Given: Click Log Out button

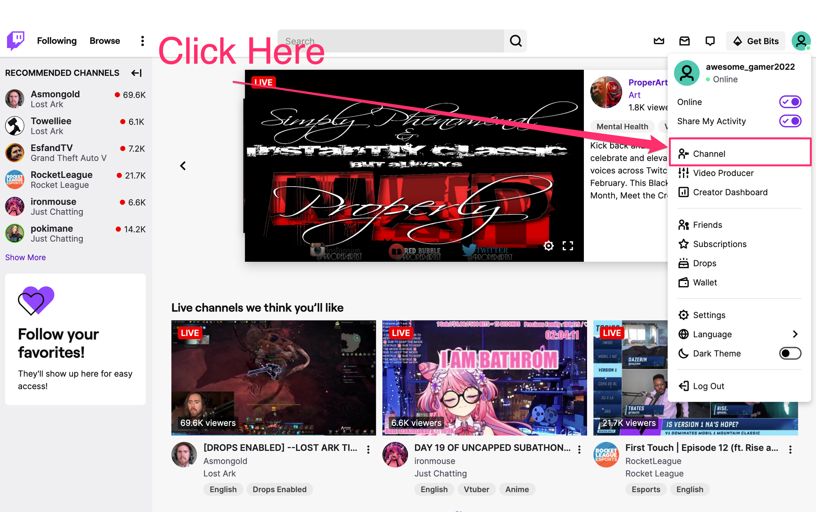Looking at the screenshot, I should coord(707,385).
